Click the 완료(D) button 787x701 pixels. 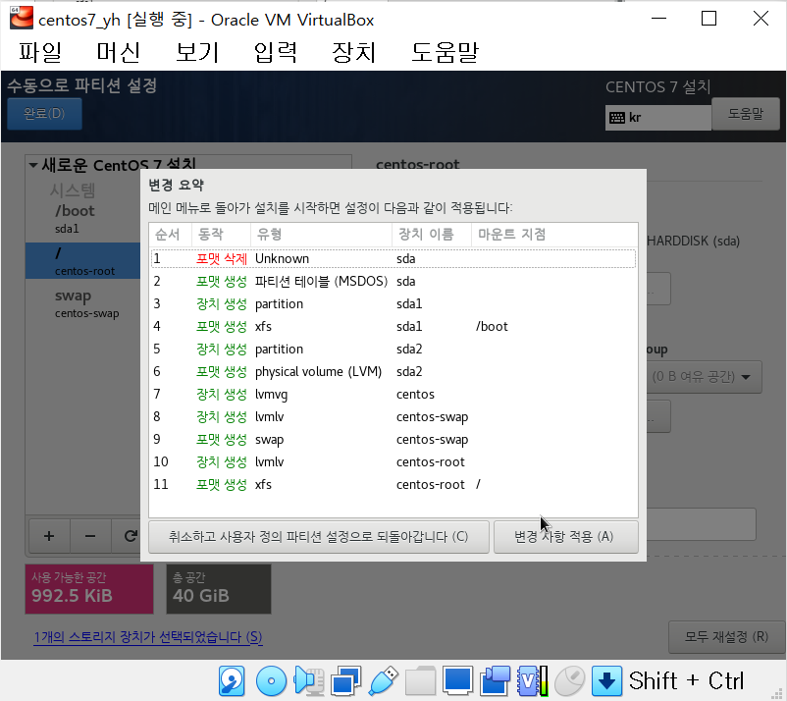coord(44,114)
